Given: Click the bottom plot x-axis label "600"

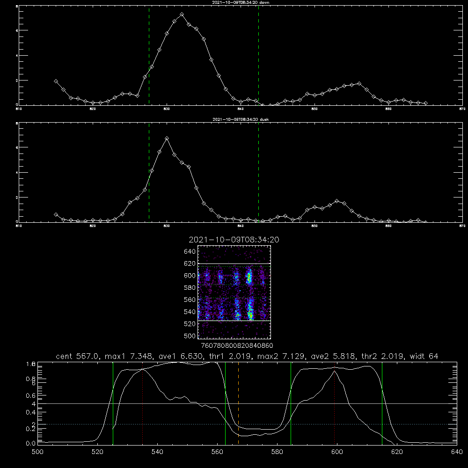Looking at the screenshot, I should 337,452.
